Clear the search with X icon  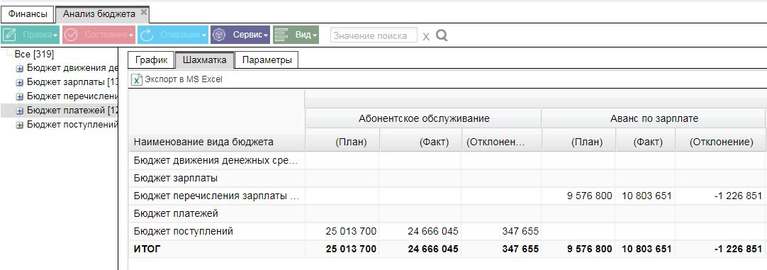pyautogui.click(x=426, y=36)
